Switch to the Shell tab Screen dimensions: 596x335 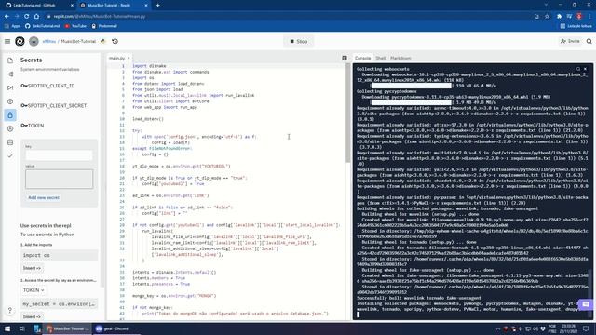[381, 58]
